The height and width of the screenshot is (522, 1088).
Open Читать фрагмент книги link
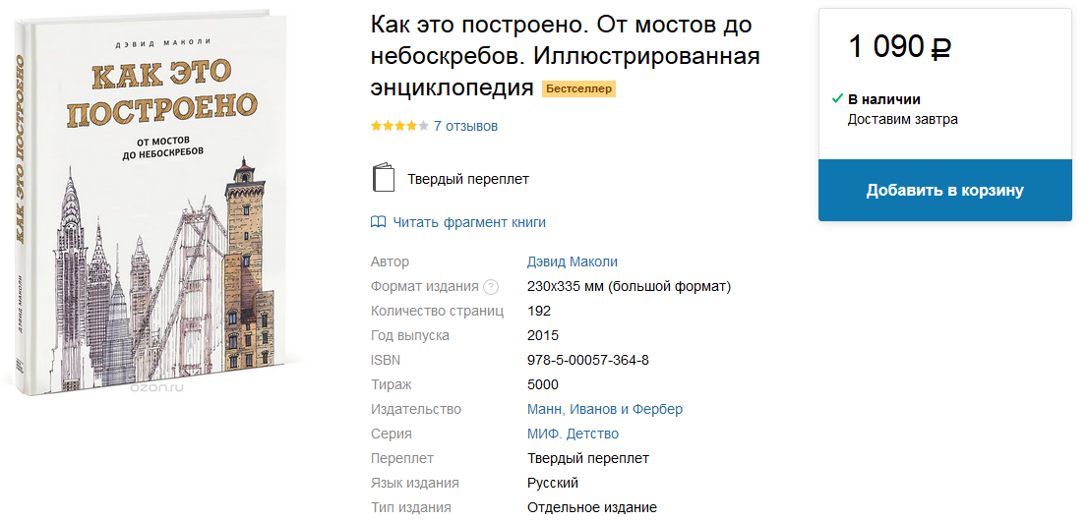469,222
